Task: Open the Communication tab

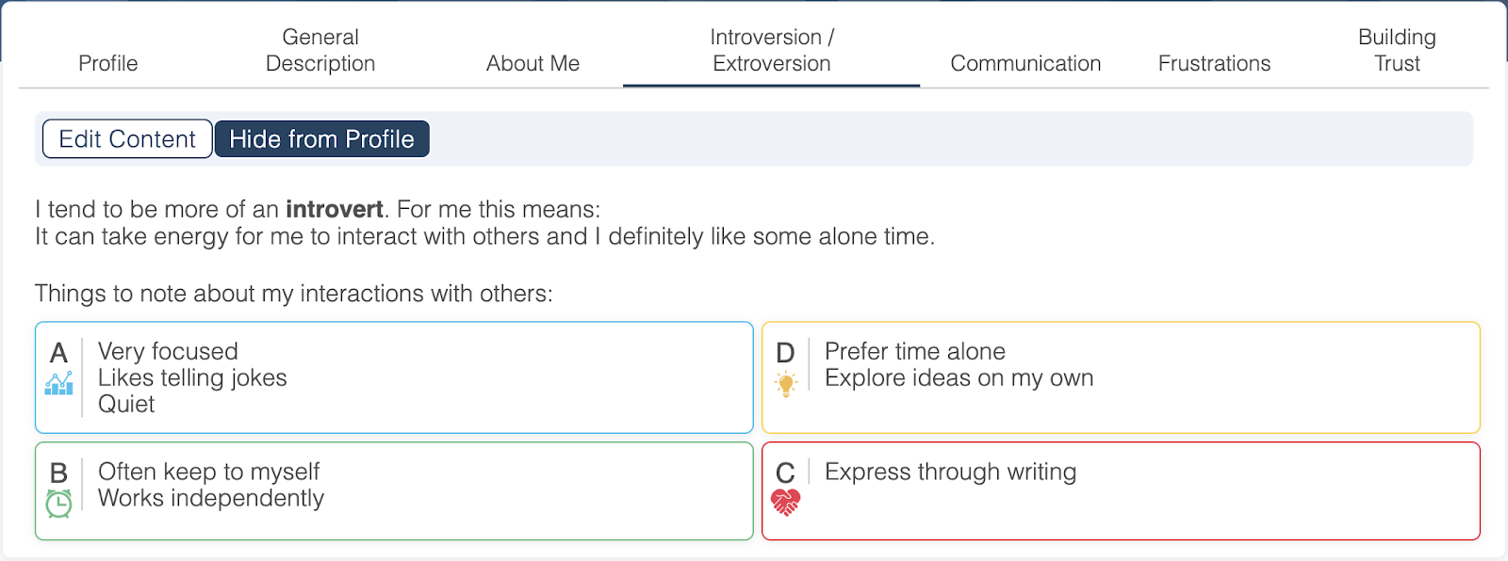Action: 1025,63
